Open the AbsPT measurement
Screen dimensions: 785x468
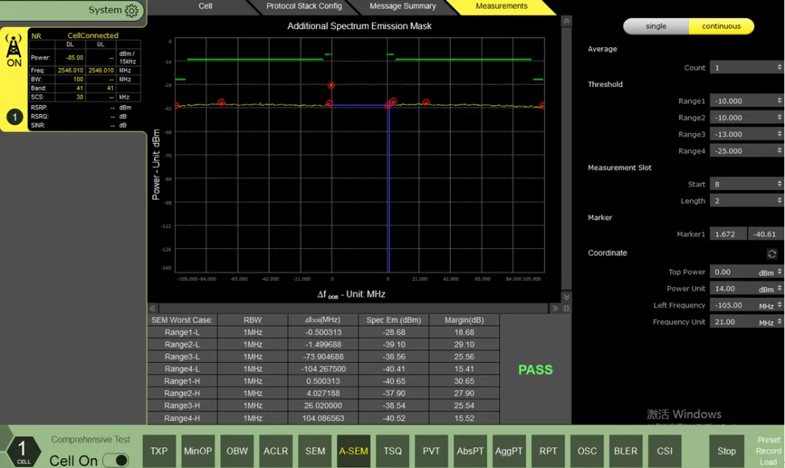(x=470, y=451)
